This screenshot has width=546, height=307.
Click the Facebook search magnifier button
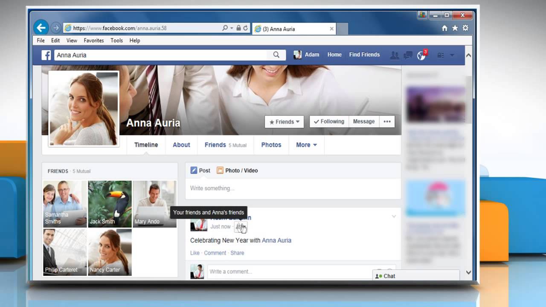tap(276, 55)
